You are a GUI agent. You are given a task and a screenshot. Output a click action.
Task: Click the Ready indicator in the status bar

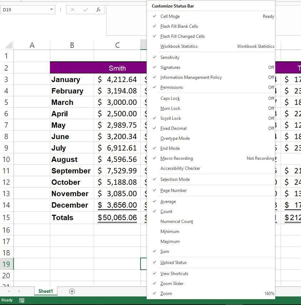click(x=7, y=300)
